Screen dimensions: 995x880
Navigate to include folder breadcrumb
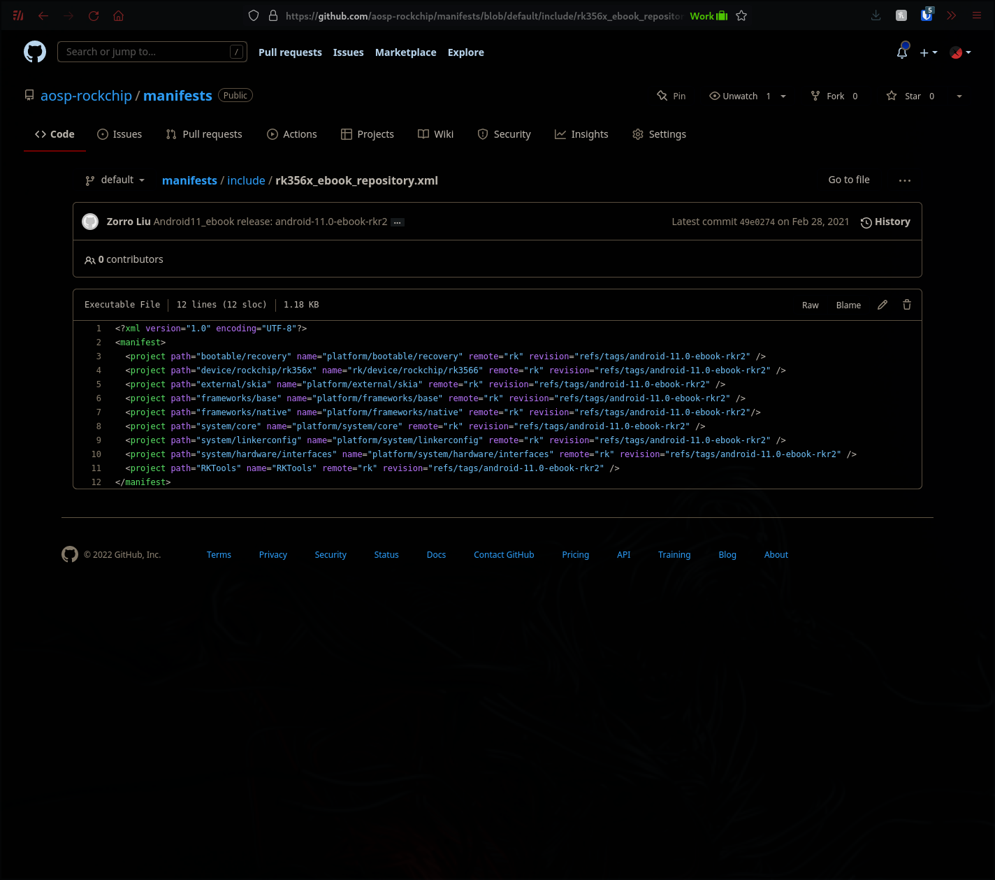(x=246, y=180)
